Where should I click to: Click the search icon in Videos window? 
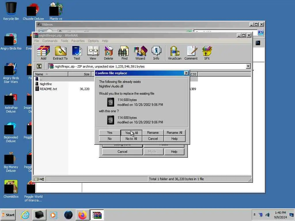(260, 32)
